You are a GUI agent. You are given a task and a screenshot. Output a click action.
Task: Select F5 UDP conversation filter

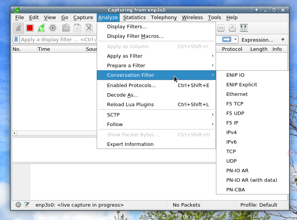pyautogui.click(x=253, y=113)
